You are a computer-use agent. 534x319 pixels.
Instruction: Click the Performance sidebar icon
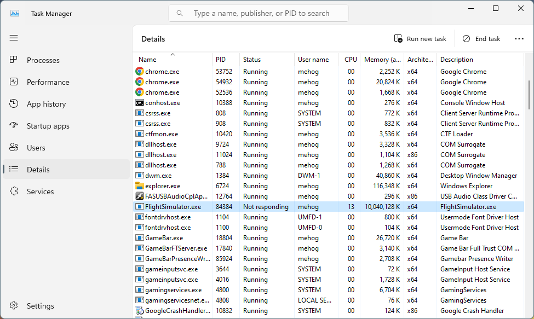tap(14, 82)
